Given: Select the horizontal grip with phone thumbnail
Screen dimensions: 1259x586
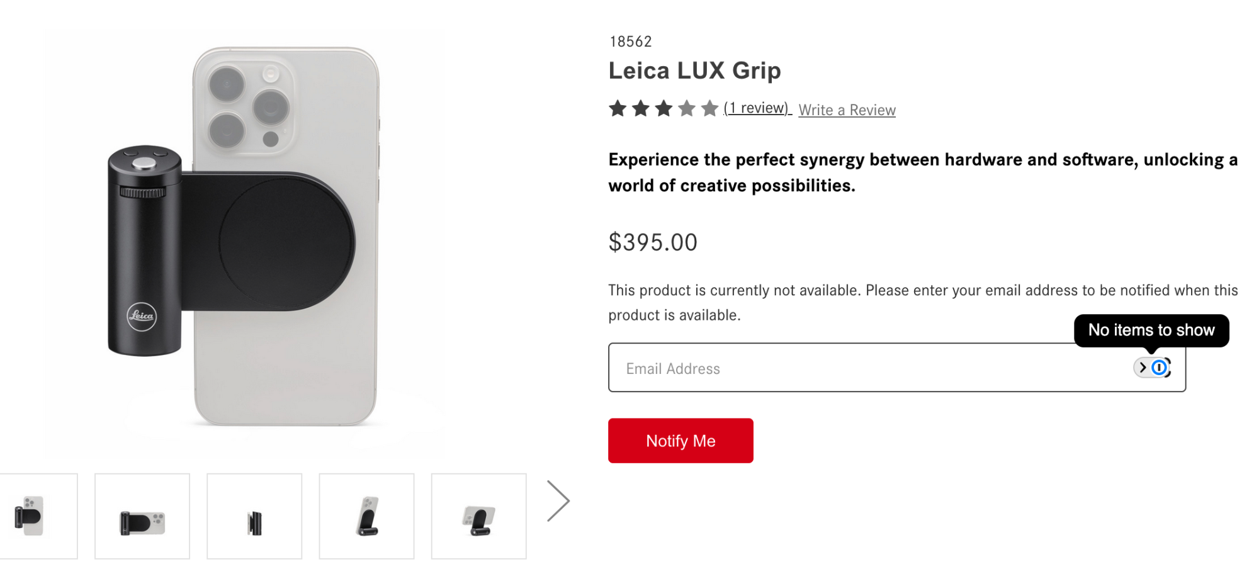Looking at the screenshot, I should pyautogui.click(x=142, y=517).
